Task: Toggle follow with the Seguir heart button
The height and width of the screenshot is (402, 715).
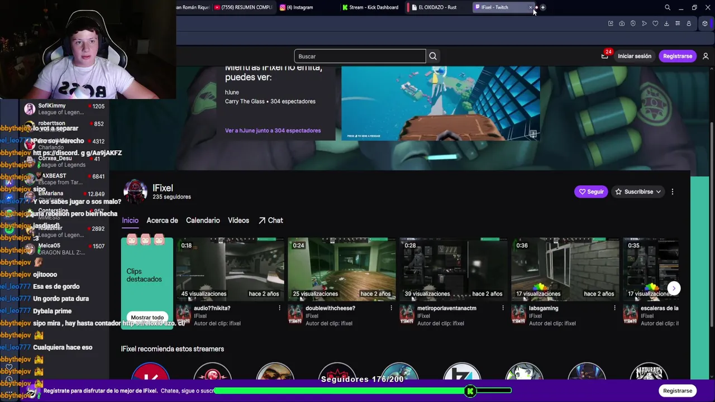Action: (x=591, y=192)
